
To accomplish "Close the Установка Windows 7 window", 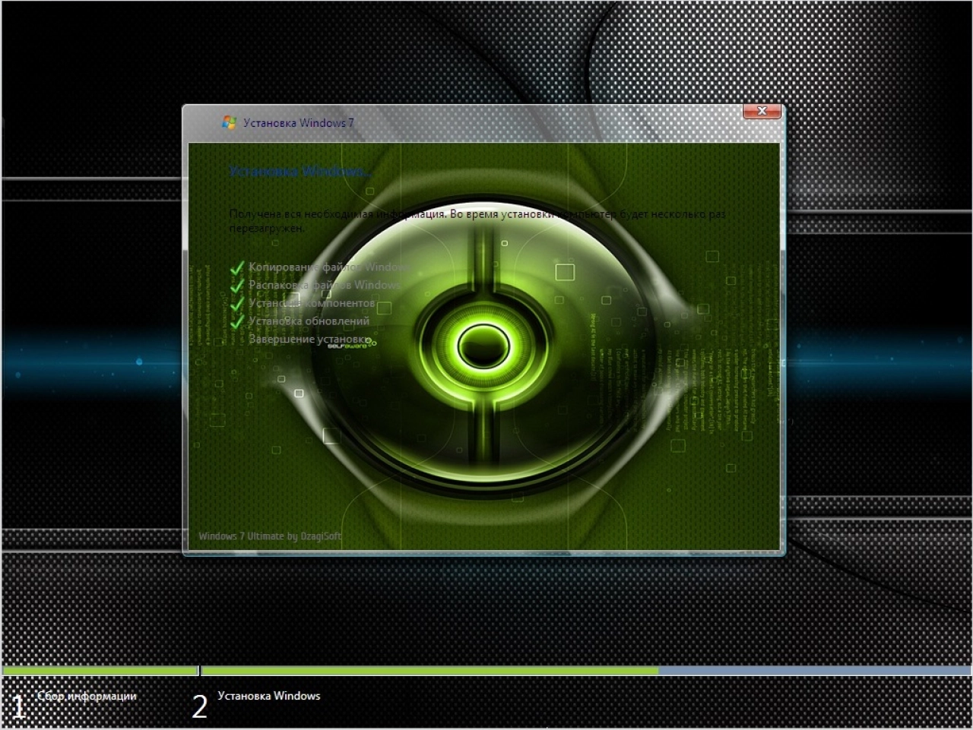I will [762, 112].
